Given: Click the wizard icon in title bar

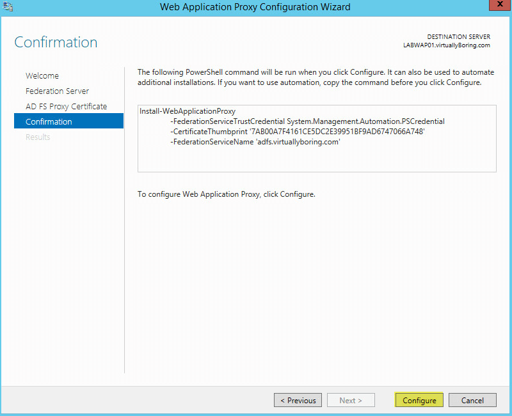Looking at the screenshot, I should click(8, 6).
